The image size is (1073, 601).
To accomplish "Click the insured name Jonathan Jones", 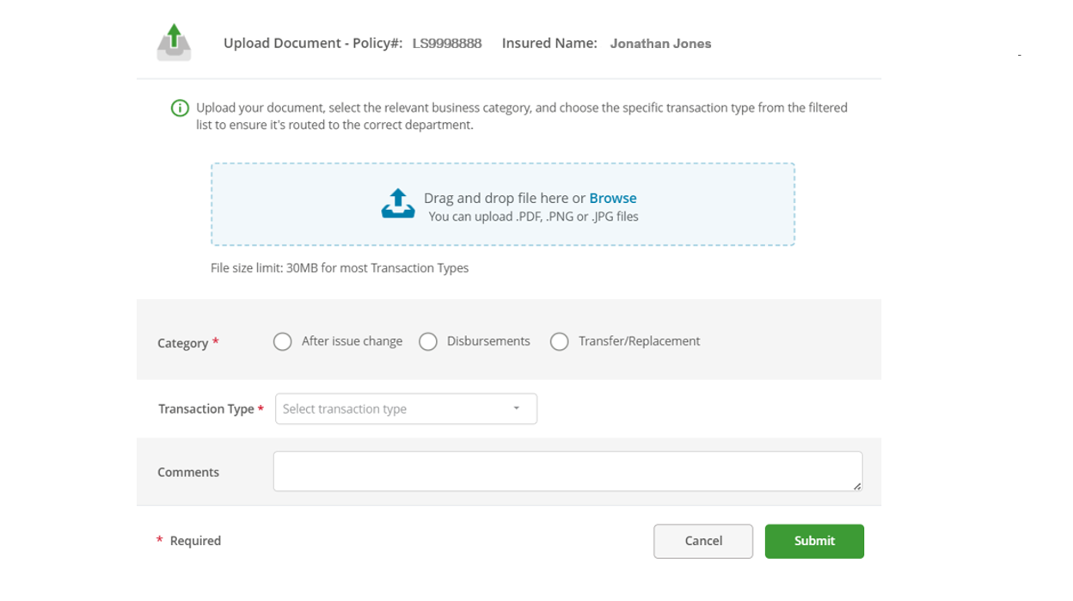I will [660, 44].
